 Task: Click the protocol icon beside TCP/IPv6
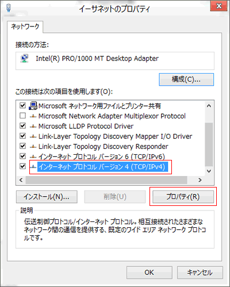33,156
